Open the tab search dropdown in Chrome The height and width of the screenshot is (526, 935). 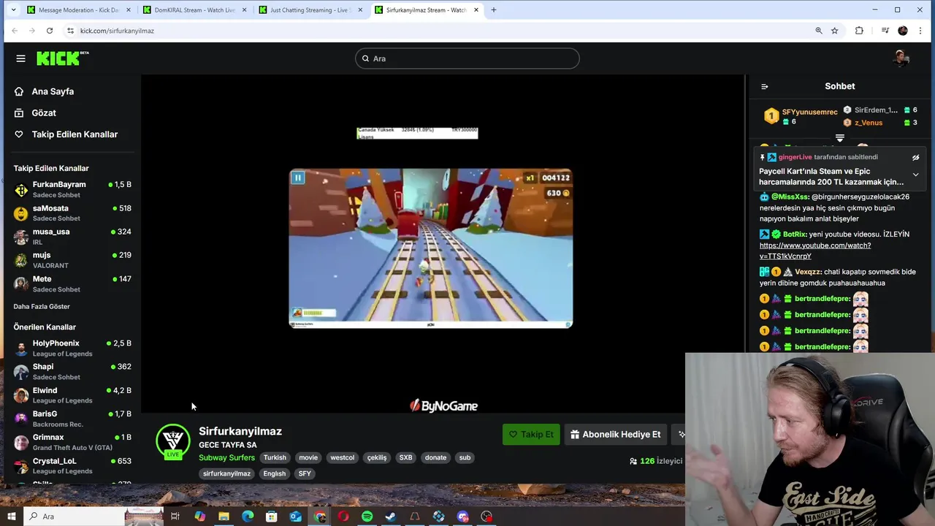point(13,10)
